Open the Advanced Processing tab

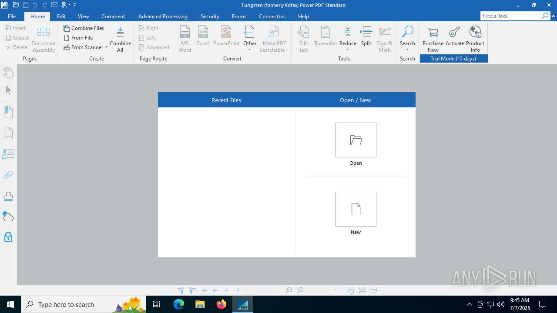click(163, 16)
